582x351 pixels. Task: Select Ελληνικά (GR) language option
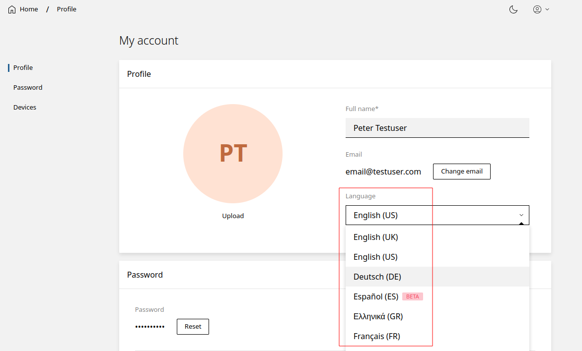(x=378, y=316)
